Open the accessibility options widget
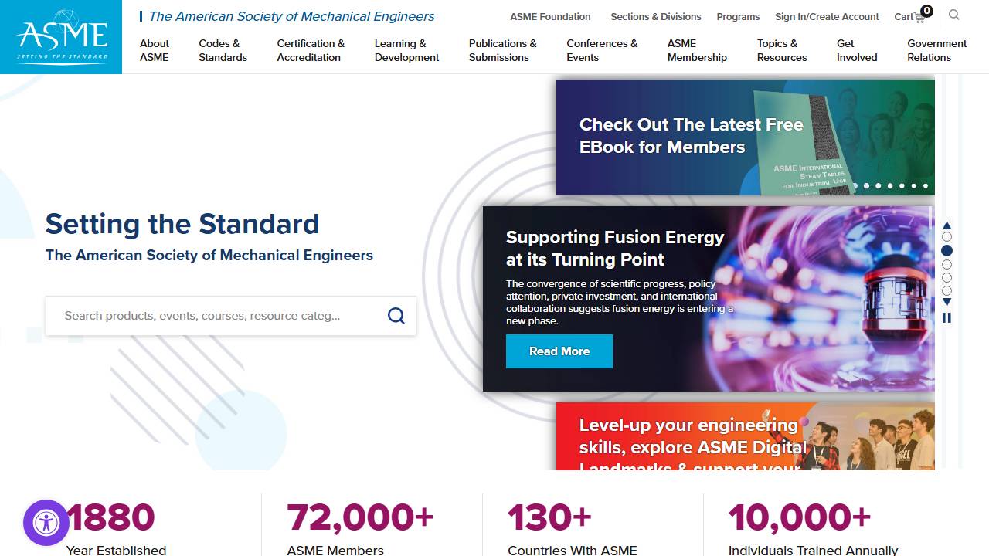 46,523
